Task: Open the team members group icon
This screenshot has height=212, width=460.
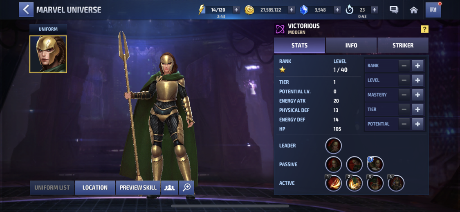Action: click(x=169, y=188)
